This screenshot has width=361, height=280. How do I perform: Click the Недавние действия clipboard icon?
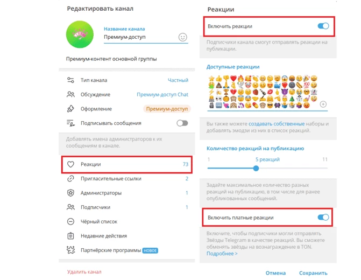(x=70, y=236)
